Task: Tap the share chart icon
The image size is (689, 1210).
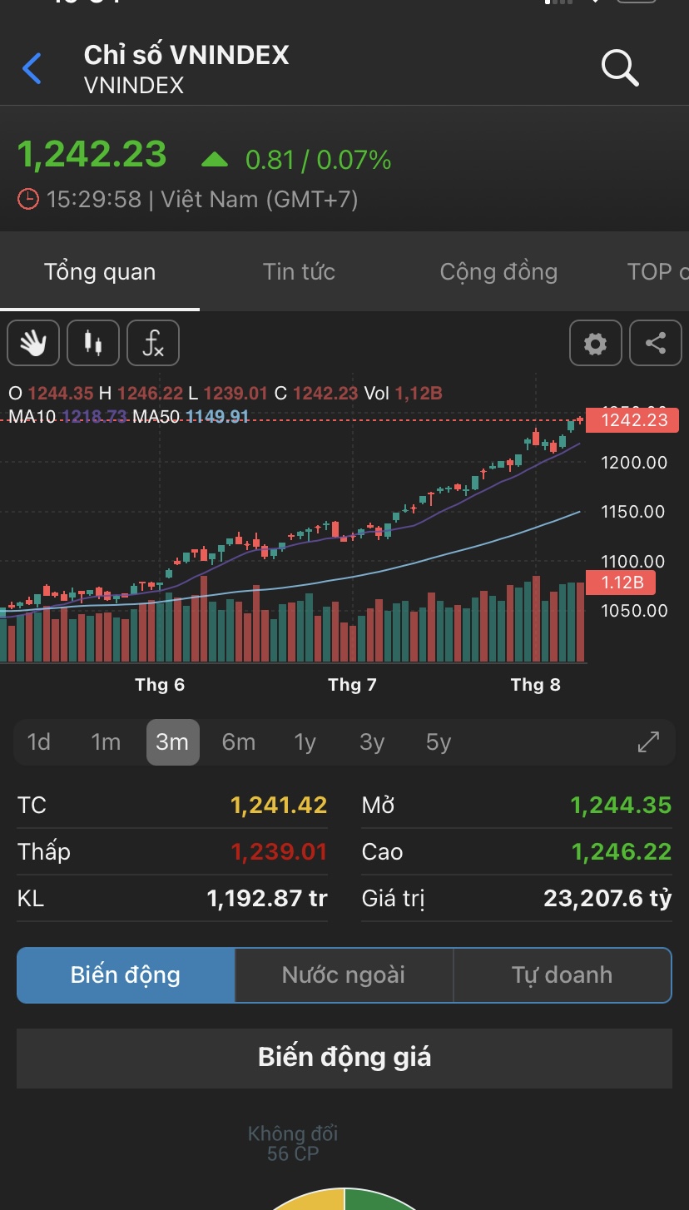Action: (x=656, y=343)
